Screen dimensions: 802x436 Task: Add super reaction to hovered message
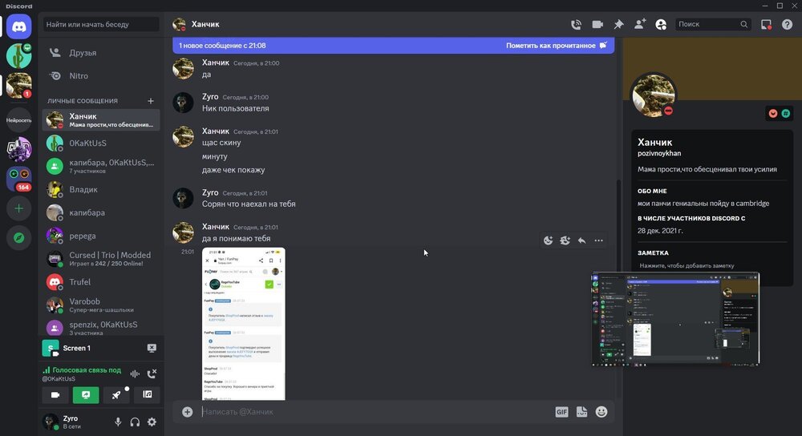coord(565,240)
